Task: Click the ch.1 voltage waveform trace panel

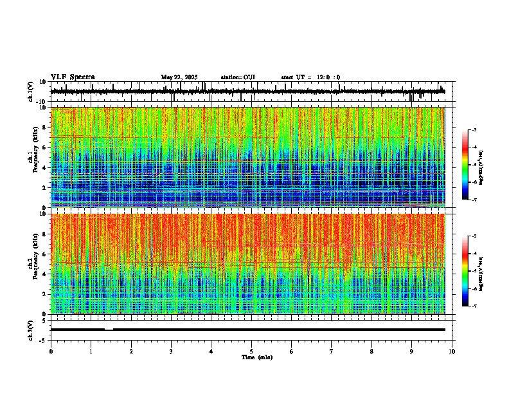Action: pyautogui.click(x=251, y=91)
